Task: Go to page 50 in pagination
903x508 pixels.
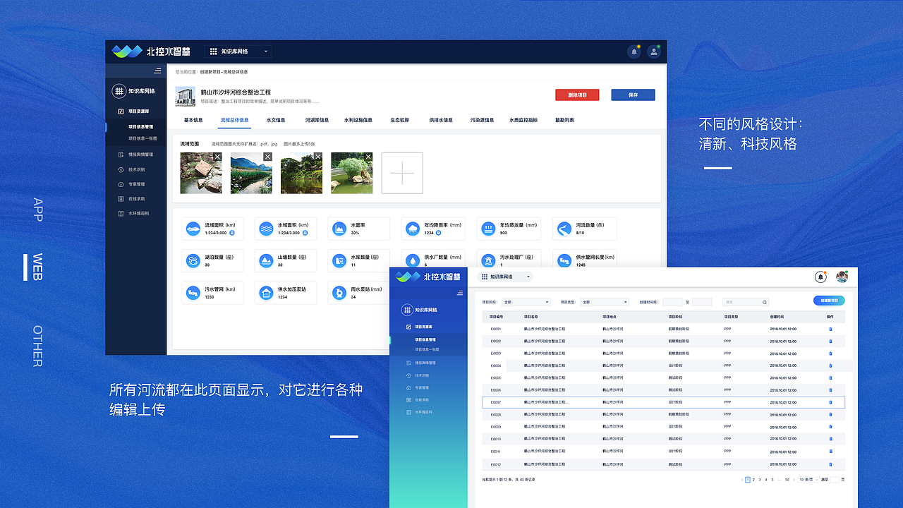Action: pyautogui.click(x=787, y=479)
